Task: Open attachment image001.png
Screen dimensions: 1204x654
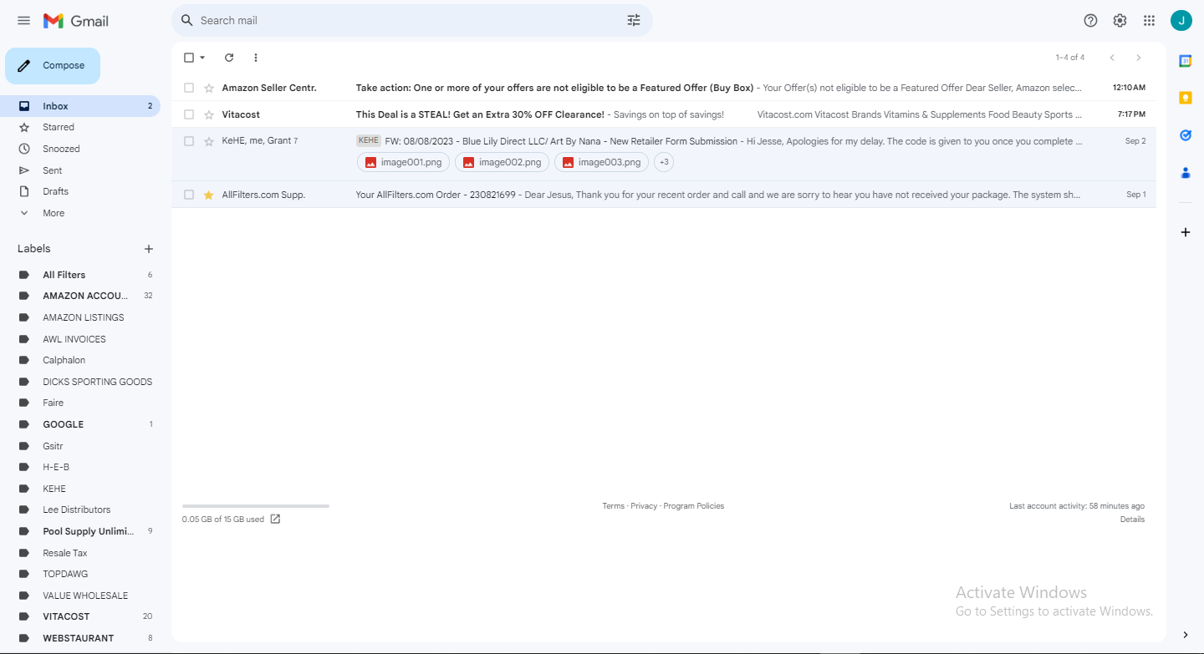Action: tap(404, 162)
